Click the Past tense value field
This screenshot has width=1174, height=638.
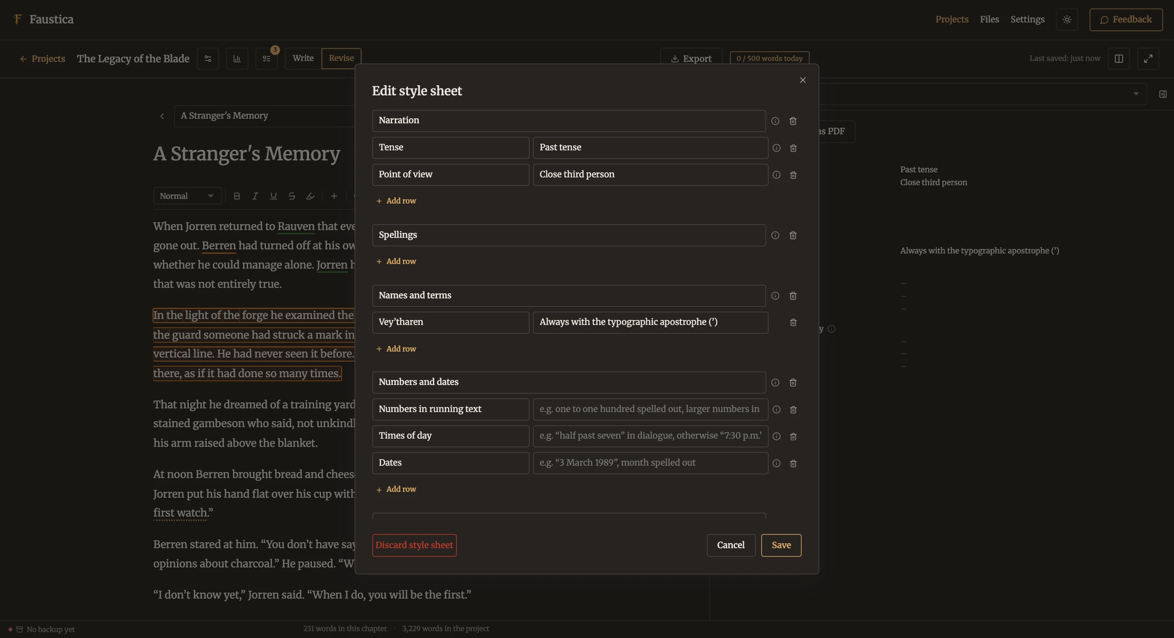[650, 148]
